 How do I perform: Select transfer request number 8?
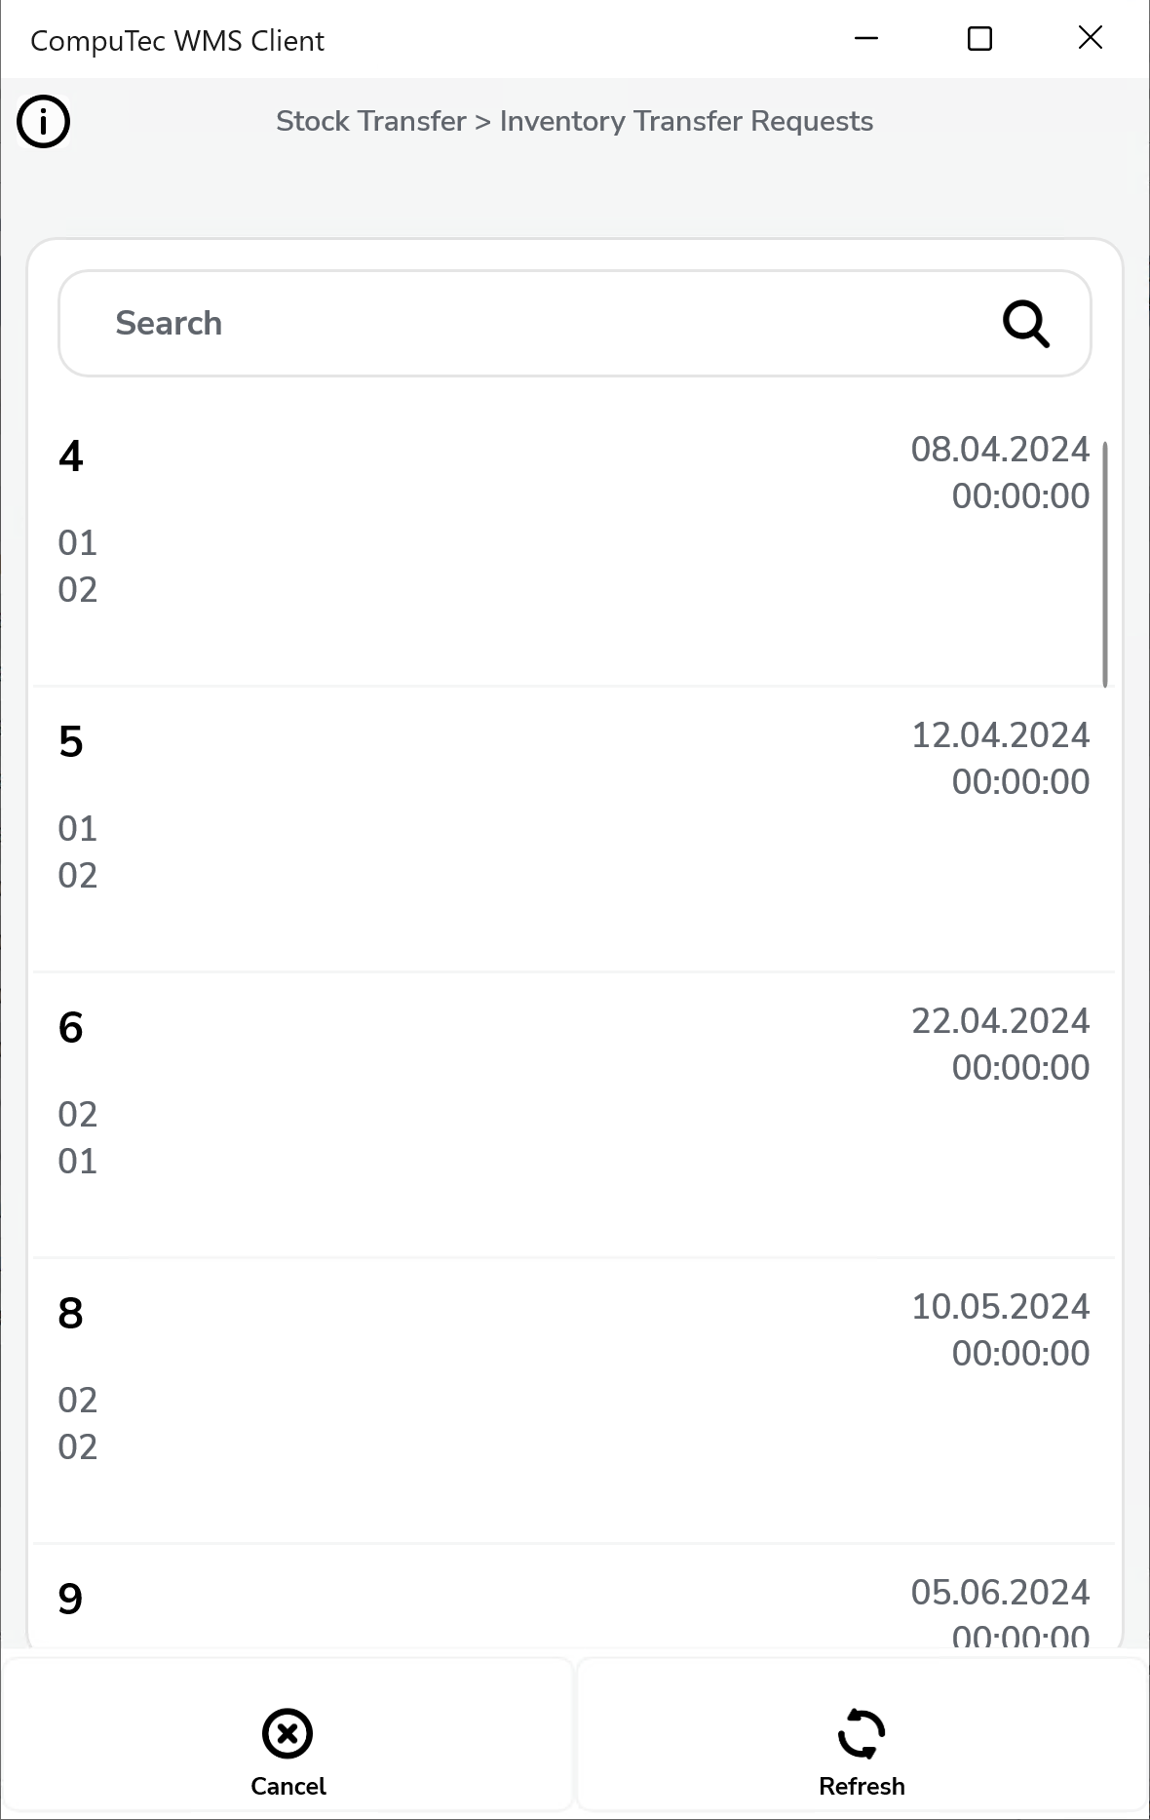pyautogui.click(x=71, y=1314)
